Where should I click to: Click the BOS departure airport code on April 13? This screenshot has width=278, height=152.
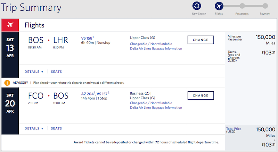point(36,40)
